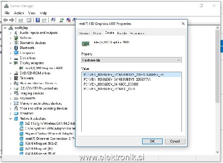The width and height of the screenshot is (223, 163).
Task: Expand the Memory technology devices category
Action: [10, 104]
